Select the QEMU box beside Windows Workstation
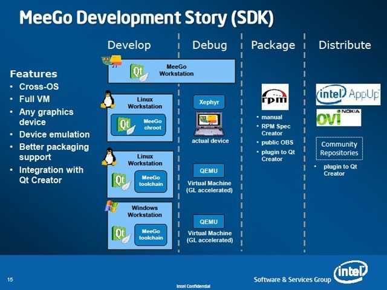Viewport: 387px width, 290px height. point(209,222)
